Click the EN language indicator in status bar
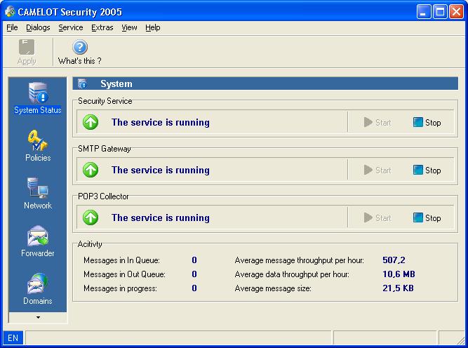 (13, 338)
